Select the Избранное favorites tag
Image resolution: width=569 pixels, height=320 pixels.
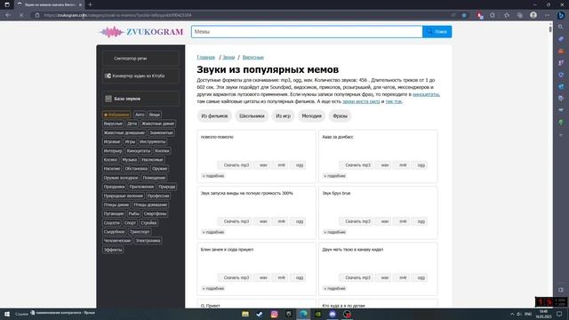coord(116,115)
